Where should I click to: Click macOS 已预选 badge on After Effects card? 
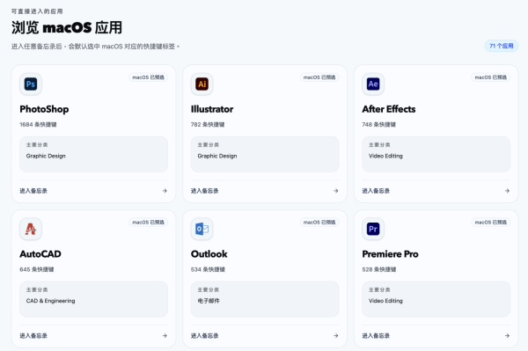tap(491, 77)
